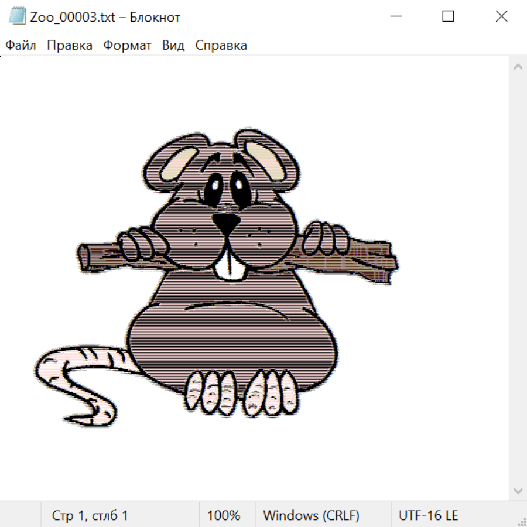This screenshot has width=527, height=527.
Task: Open the Справка menu
Action: (x=221, y=46)
